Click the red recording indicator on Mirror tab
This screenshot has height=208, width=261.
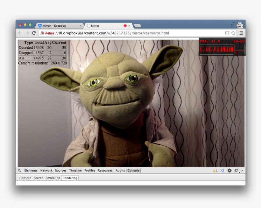pos(125,26)
